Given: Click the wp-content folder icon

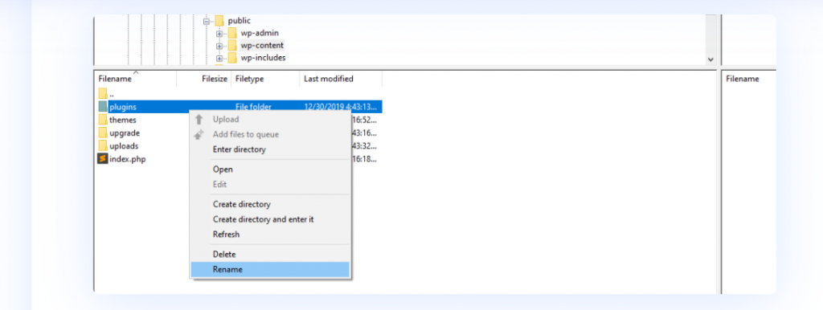Looking at the screenshot, I should pyautogui.click(x=232, y=46).
